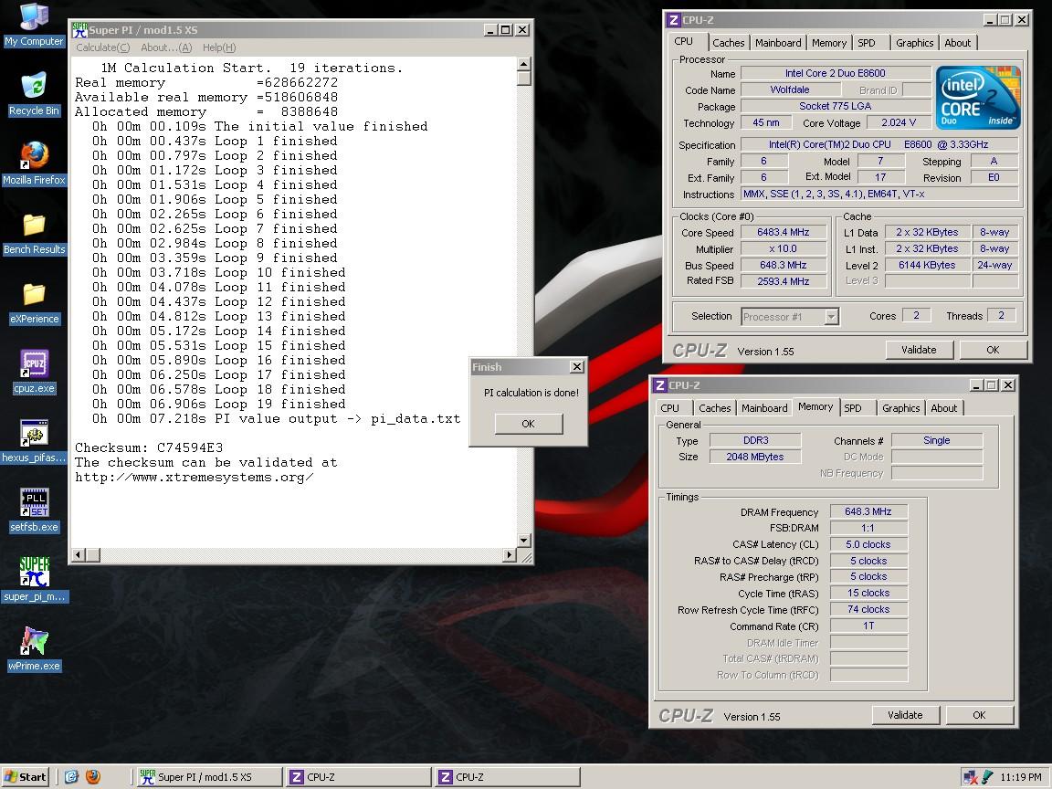Click Validate in lower CPU-Z window

pyautogui.click(x=905, y=715)
